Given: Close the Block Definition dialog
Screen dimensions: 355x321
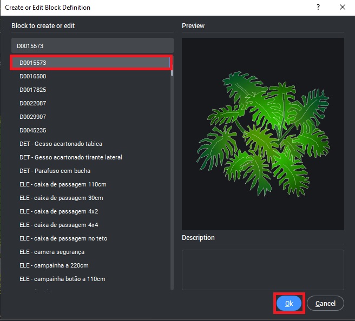Looking at the screenshot, I should [x=343, y=8].
